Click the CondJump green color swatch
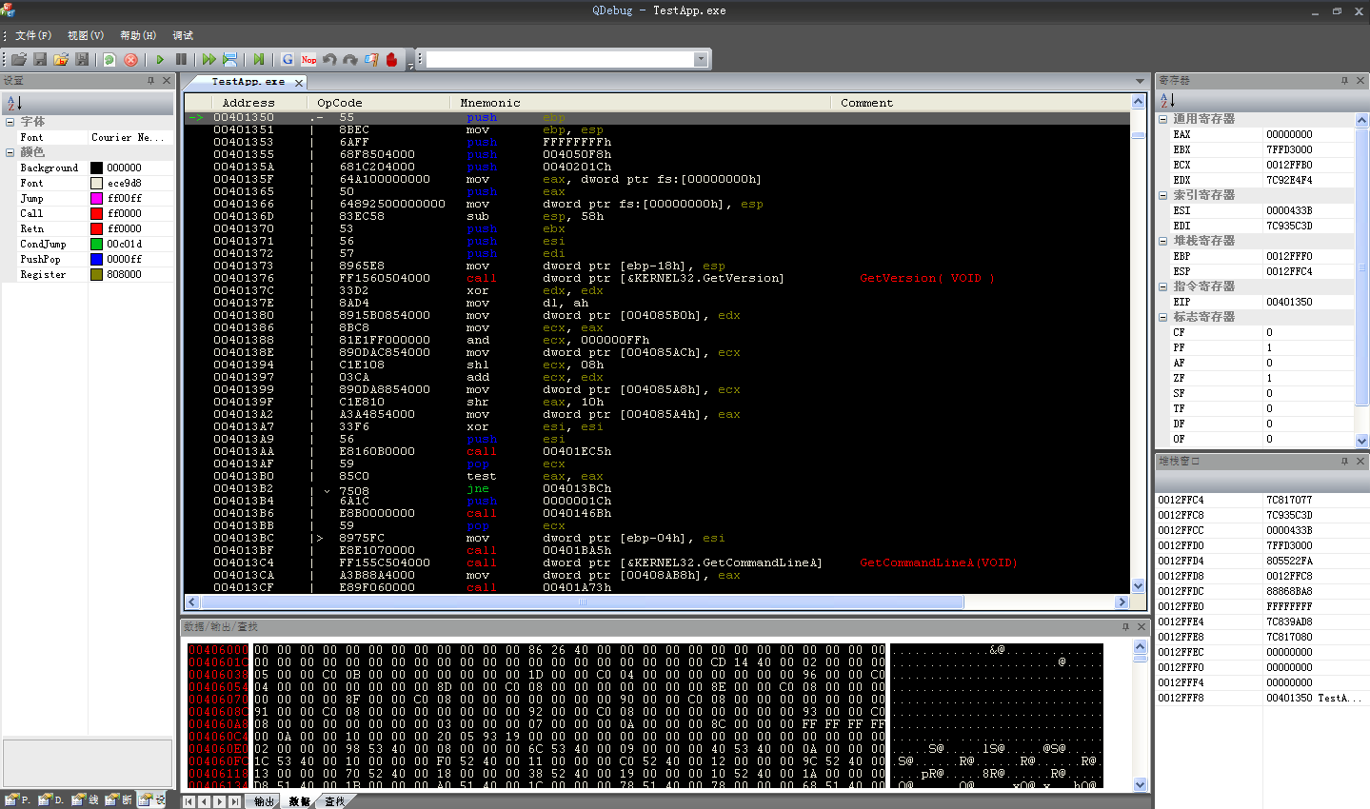This screenshot has height=809, width=1370. coord(96,244)
